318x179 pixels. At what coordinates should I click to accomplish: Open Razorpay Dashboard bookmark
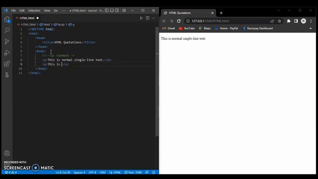pyautogui.click(x=257, y=28)
